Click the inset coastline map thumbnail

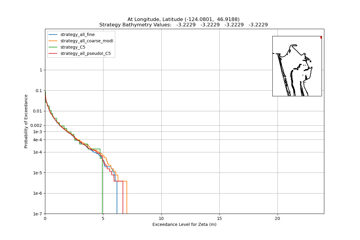coord(297,66)
